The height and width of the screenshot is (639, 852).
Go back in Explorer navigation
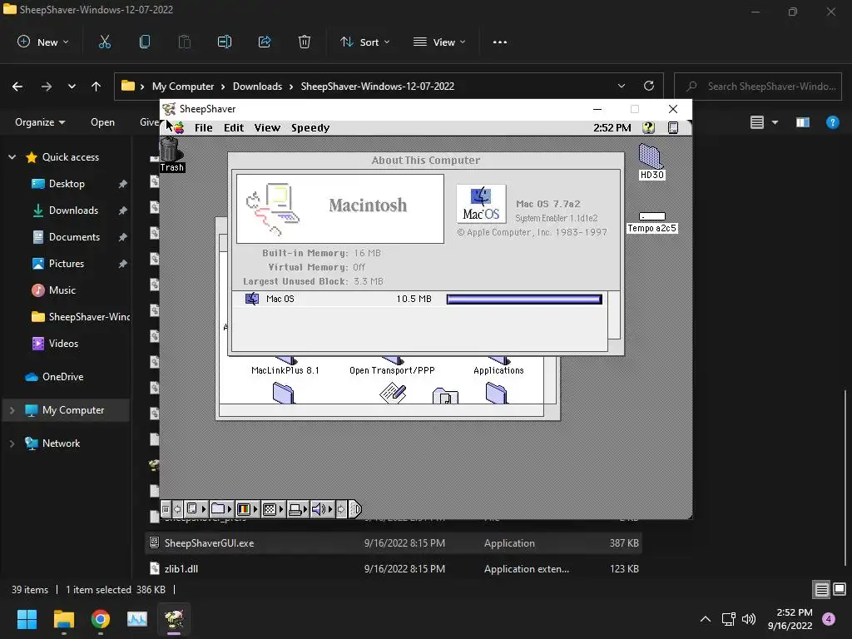click(x=17, y=87)
